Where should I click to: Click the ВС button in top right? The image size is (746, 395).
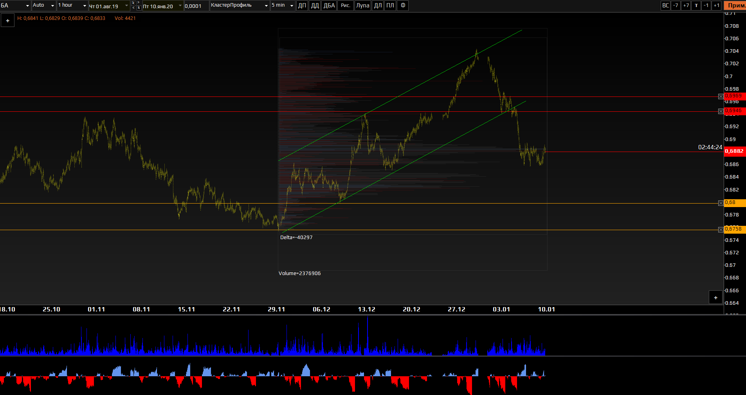(x=665, y=5)
